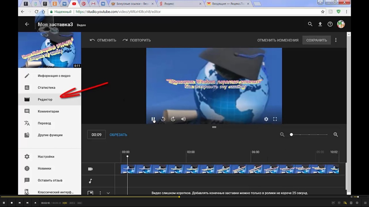Click Оставить отзыв in the sidebar
This screenshot has width=369, height=207.
pos(50,180)
